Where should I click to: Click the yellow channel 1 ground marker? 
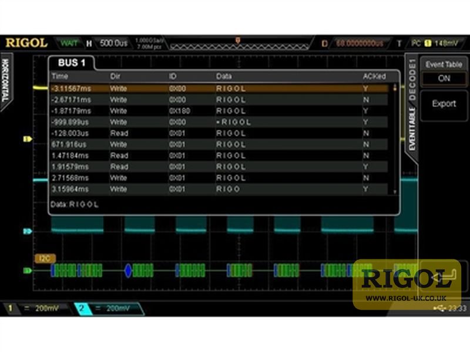pyautogui.click(x=28, y=139)
